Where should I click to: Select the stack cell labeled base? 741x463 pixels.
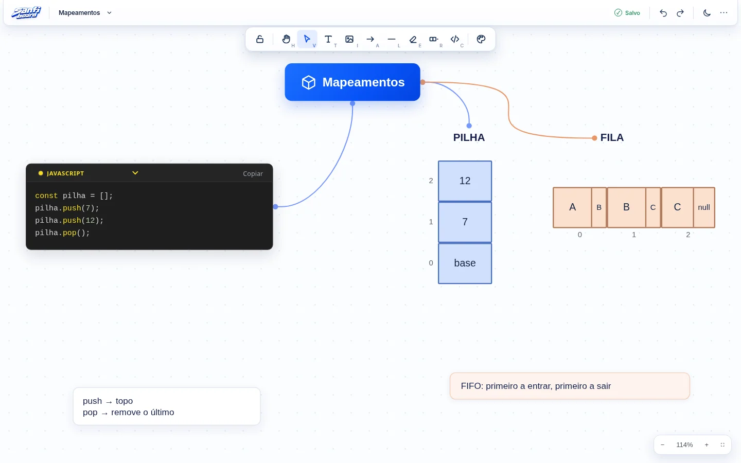(x=465, y=263)
